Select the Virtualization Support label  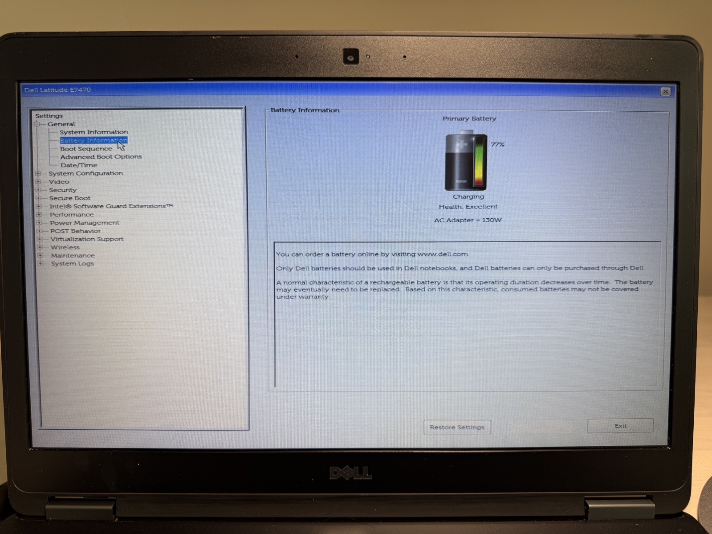click(87, 239)
